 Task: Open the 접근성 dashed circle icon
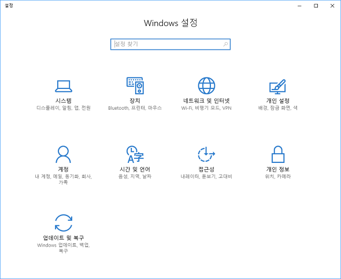[206, 154]
